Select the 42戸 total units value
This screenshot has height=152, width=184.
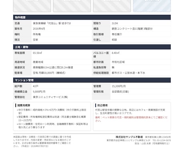[x=36, y=86]
